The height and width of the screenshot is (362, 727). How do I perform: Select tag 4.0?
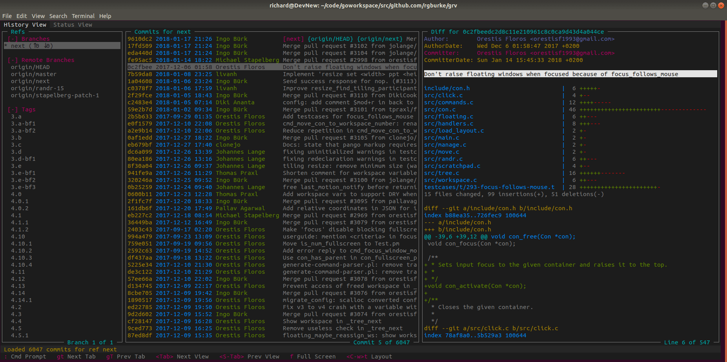[x=16, y=194]
